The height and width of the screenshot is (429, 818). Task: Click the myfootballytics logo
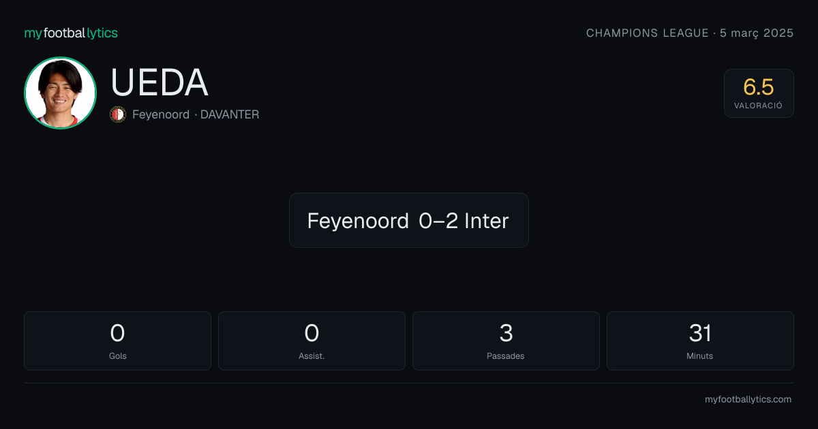[x=71, y=33]
